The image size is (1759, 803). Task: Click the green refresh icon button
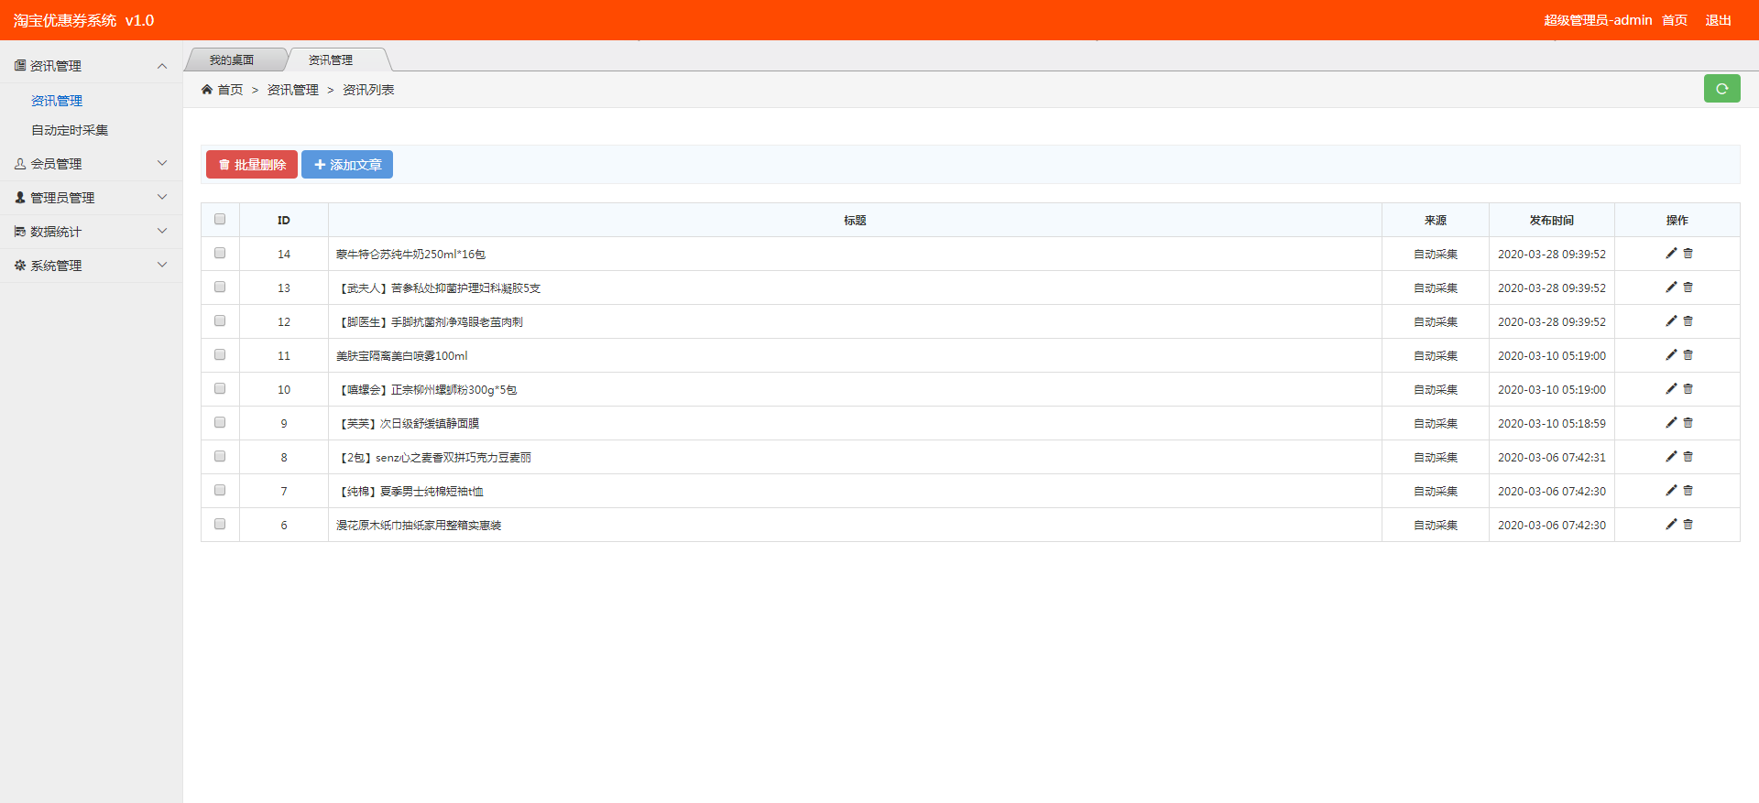pos(1721,89)
